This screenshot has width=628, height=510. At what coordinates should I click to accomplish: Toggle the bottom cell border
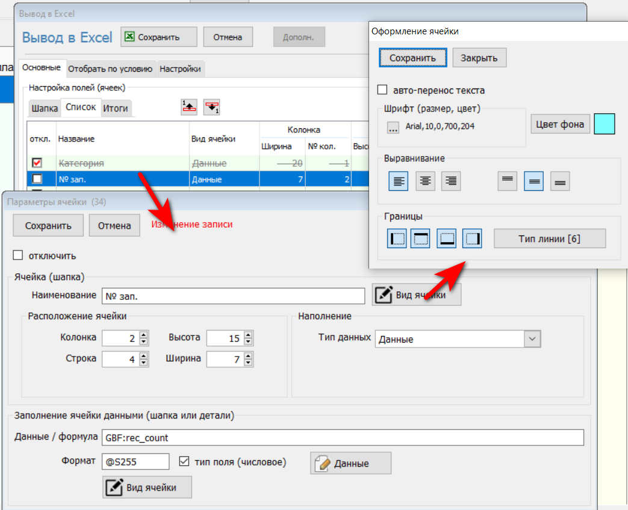pyautogui.click(x=446, y=238)
